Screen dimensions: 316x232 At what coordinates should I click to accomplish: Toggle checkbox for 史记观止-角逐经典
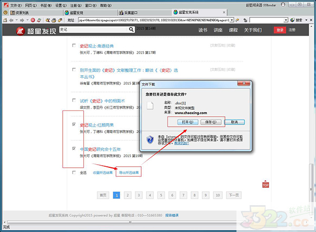point(74,45)
